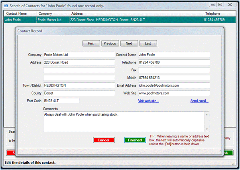Click the First record button

coord(90,43)
